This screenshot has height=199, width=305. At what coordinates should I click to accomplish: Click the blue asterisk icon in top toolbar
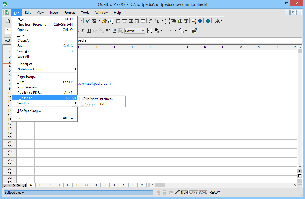pyautogui.click(x=200, y=21)
